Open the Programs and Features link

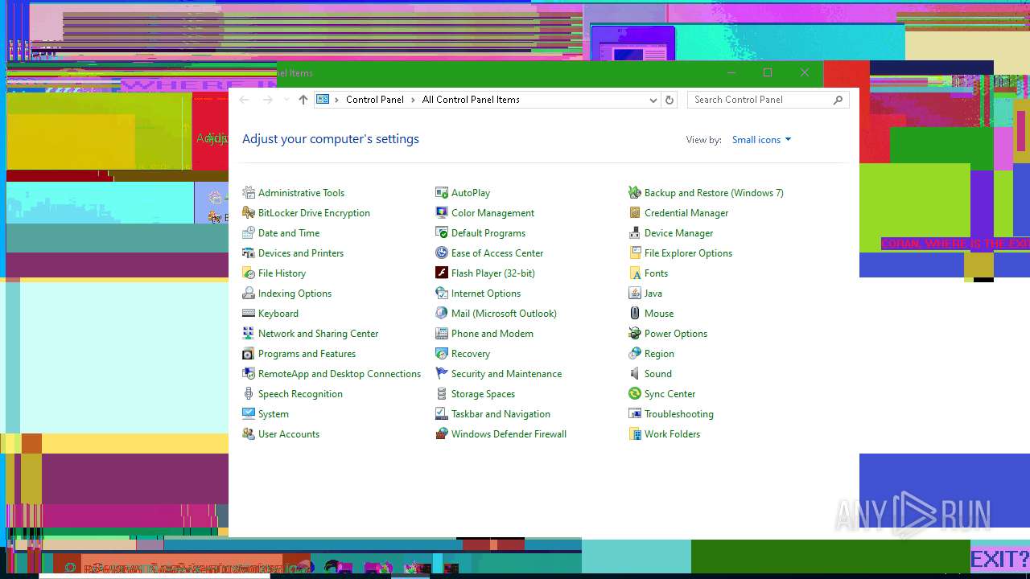point(307,354)
